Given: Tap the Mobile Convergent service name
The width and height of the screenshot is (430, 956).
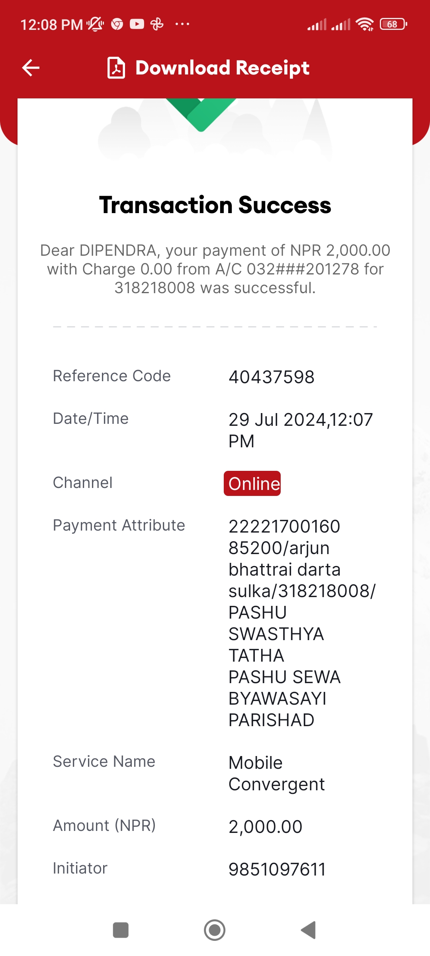Looking at the screenshot, I should coord(277,774).
